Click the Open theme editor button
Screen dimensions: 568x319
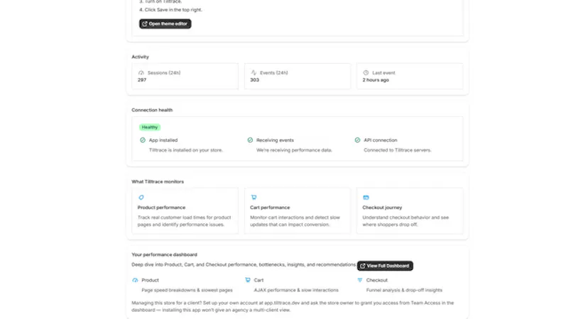165,24
